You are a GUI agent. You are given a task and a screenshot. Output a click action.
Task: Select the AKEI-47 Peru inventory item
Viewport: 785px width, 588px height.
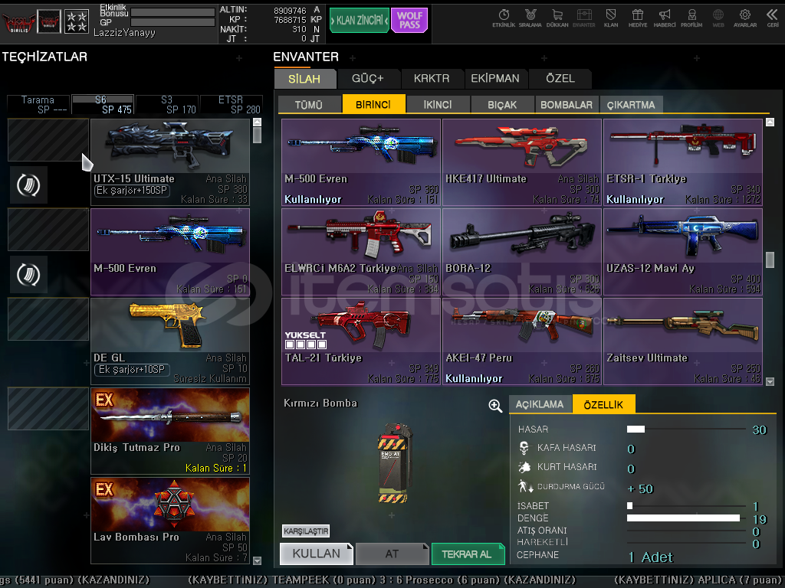(521, 341)
